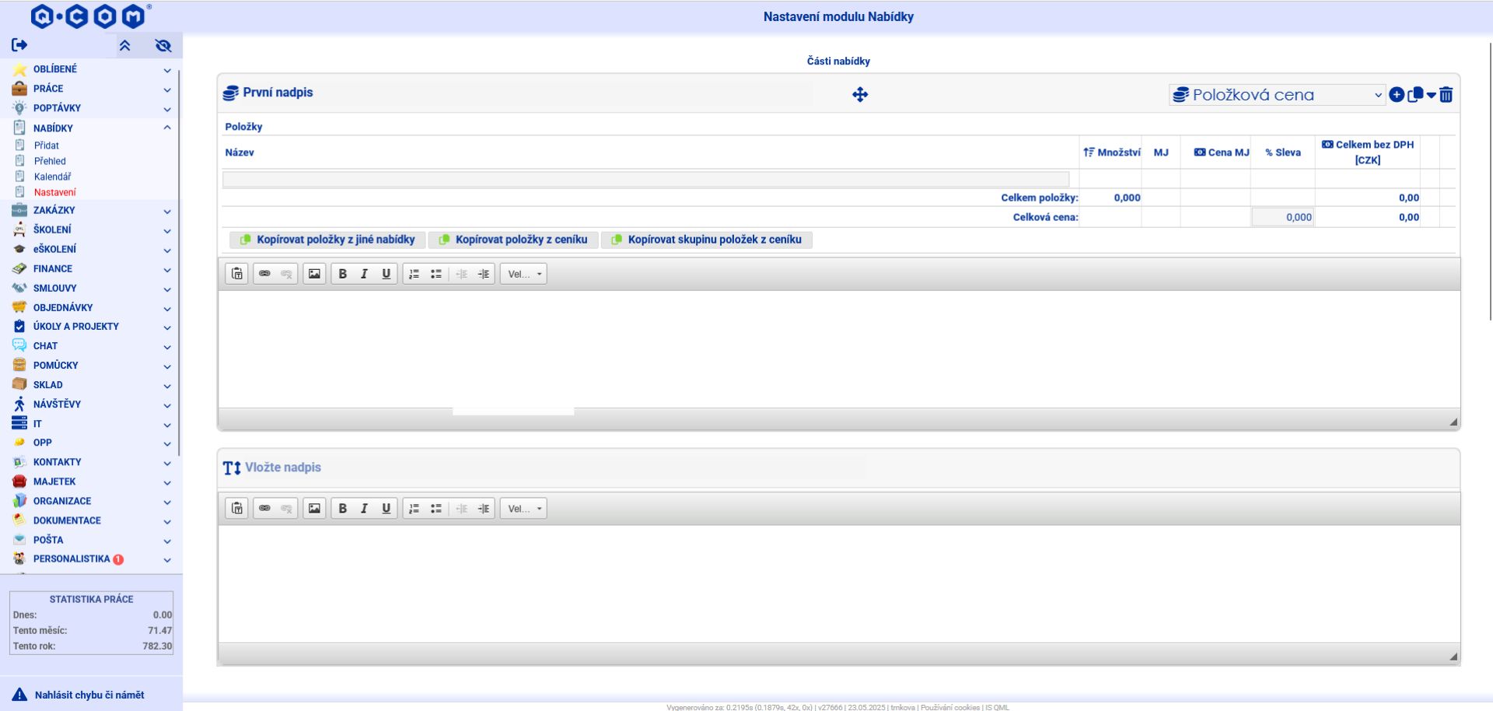Expand the OBLÍBENÉ menu
This screenshot has height=711, width=1493.
tap(91, 69)
